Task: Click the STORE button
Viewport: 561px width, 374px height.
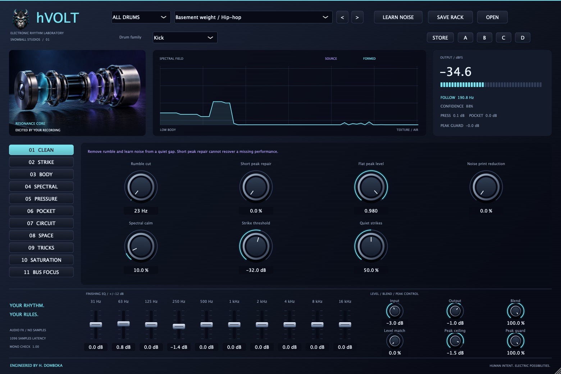Action: click(x=440, y=37)
